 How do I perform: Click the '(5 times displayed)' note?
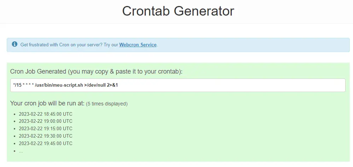[x=107, y=104]
